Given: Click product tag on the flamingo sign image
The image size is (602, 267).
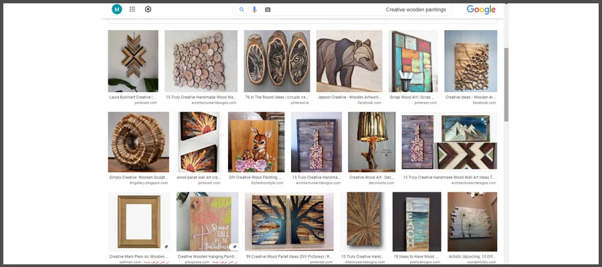Looking at the screenshot, I should click(235, 246).
